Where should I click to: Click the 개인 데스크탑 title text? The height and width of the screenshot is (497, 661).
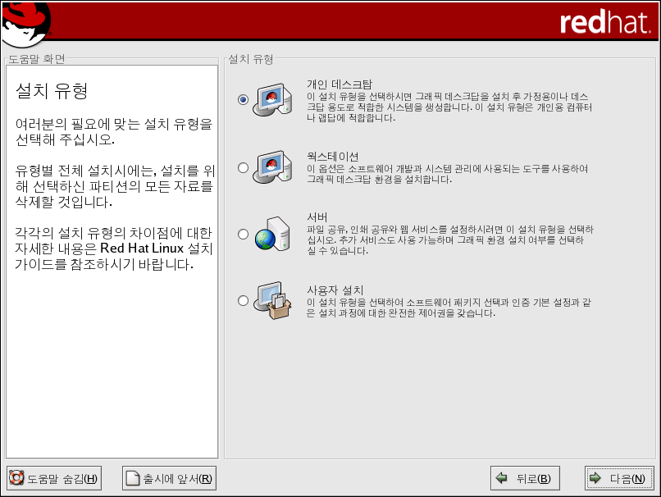[x=339, y=84]
